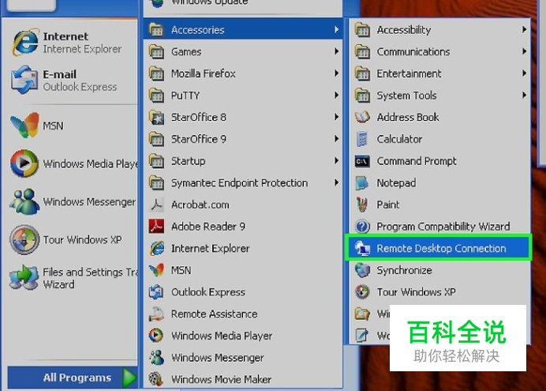Select the PuTTY folder entry
Viewport: 546px width, 391px height.
[x=243, y=95]
